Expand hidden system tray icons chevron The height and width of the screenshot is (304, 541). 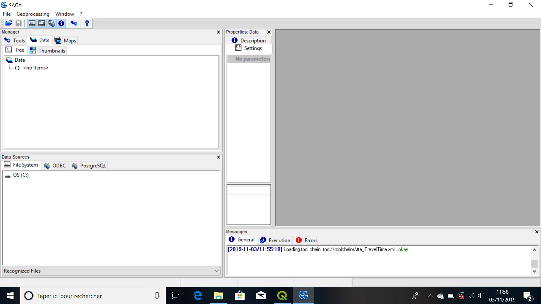click(x=430, y=296)
